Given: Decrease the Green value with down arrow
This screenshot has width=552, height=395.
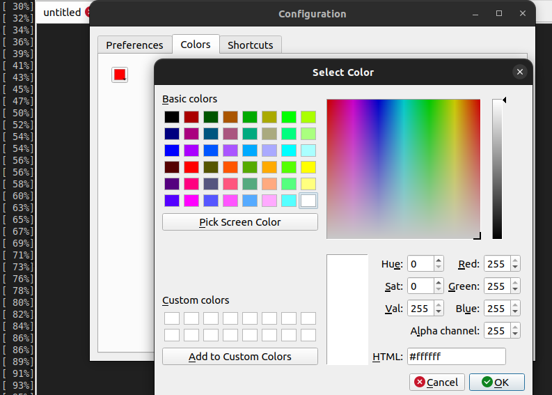Looking at the screenshot, I should 515,289.
